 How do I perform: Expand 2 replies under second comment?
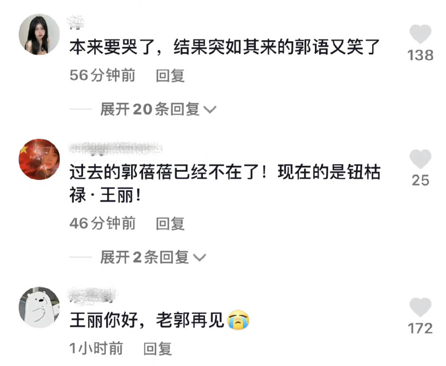coord(153,257)
